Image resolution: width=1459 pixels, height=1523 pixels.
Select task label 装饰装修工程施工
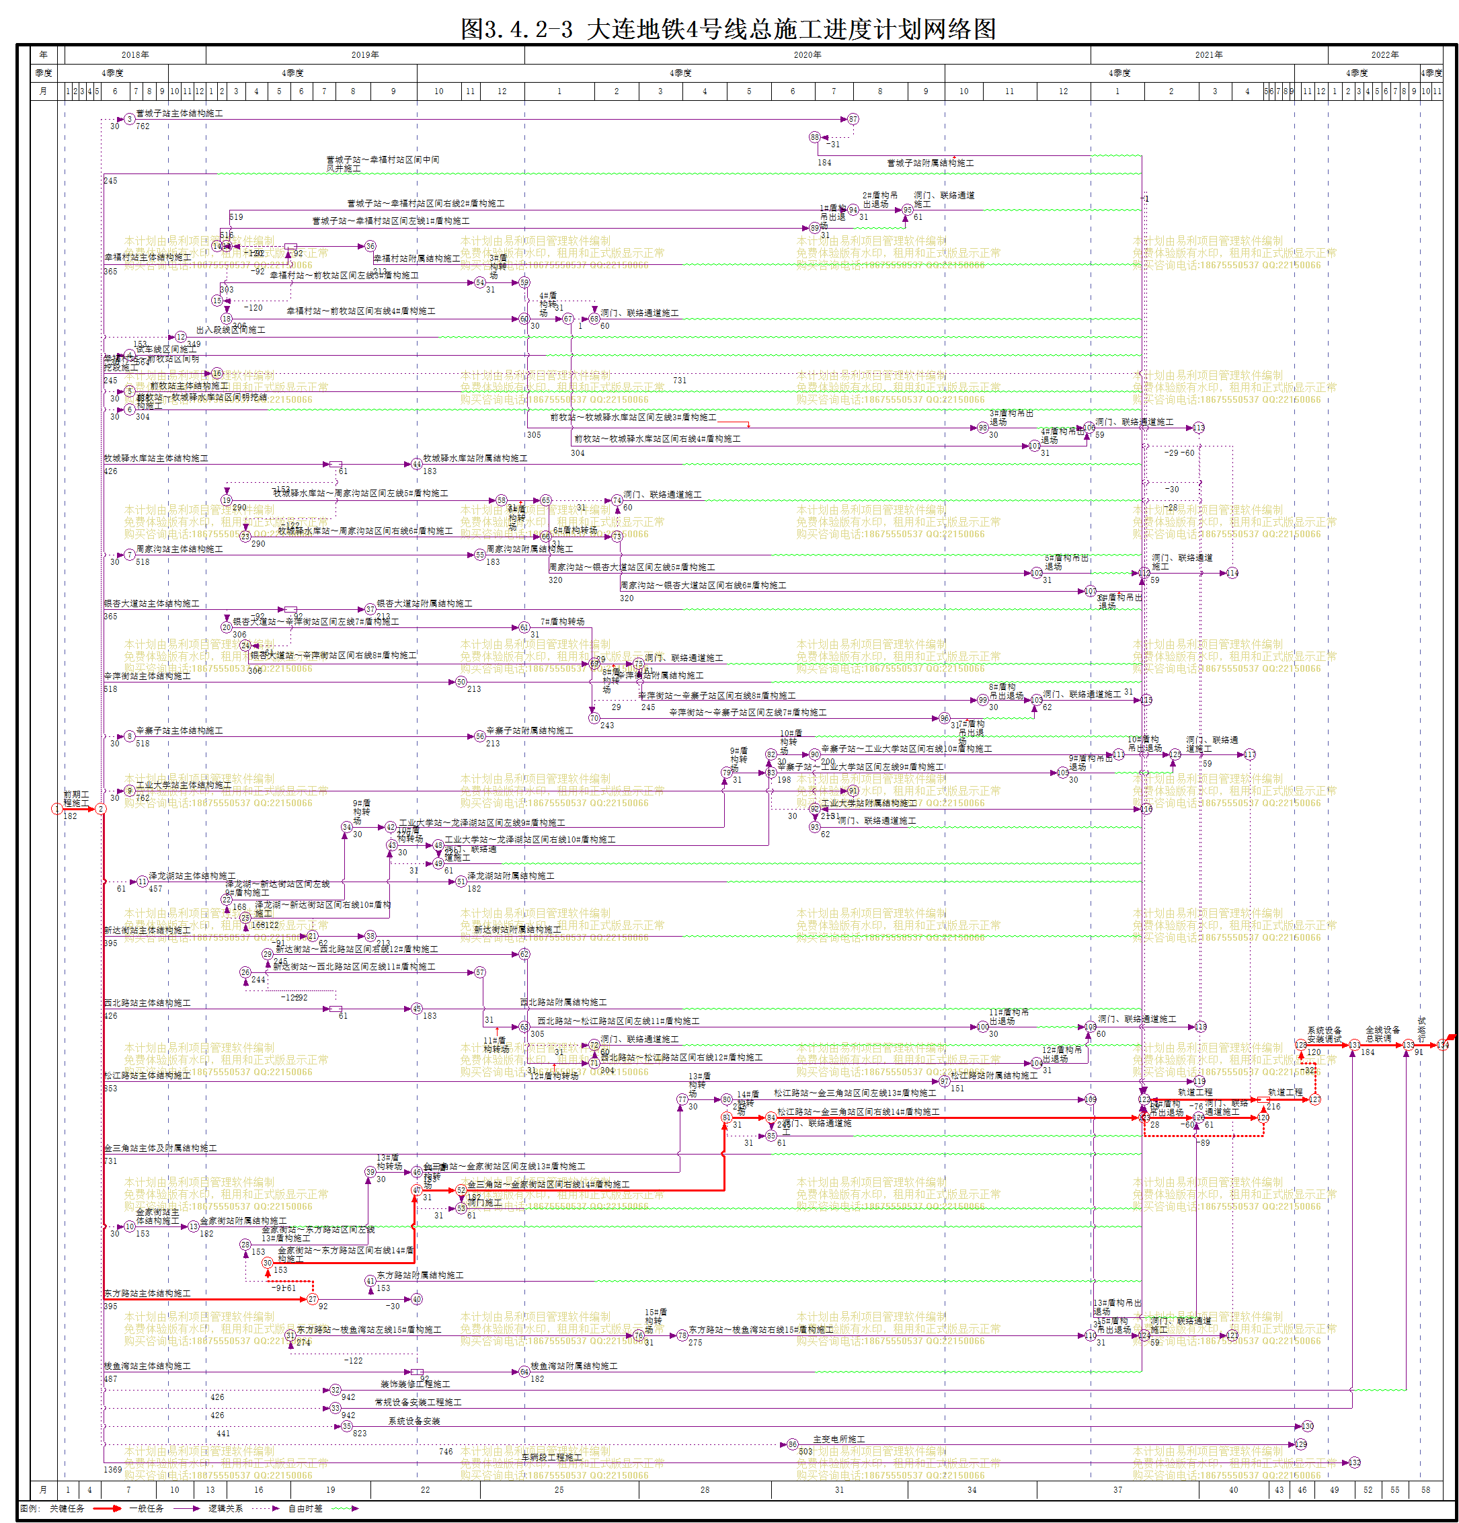(x=416, y=1384)
